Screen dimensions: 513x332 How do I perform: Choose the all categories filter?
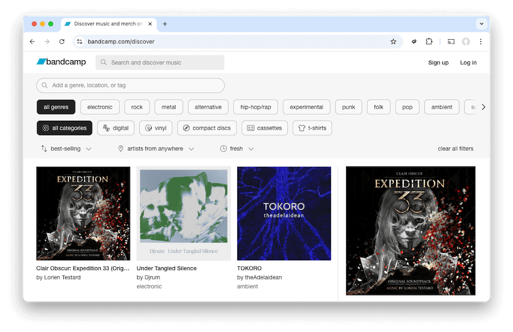[64, 128]
